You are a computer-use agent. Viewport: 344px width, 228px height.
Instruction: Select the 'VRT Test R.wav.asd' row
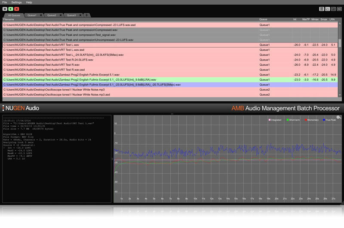point(170,70)
